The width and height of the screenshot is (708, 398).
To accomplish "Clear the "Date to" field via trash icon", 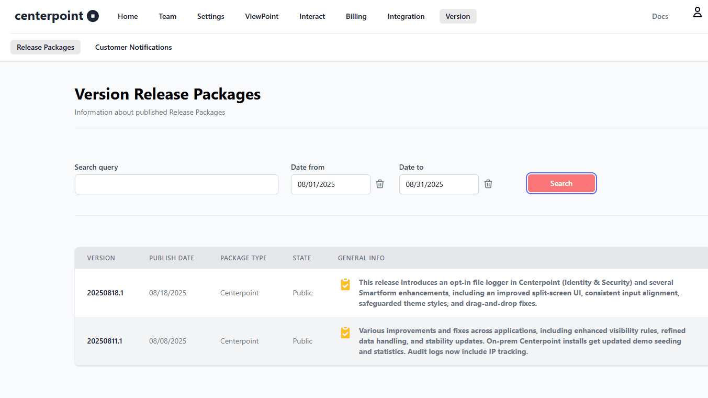I will 488,184.
